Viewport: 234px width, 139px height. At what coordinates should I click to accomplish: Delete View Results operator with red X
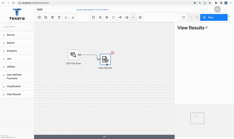point(113,53)
